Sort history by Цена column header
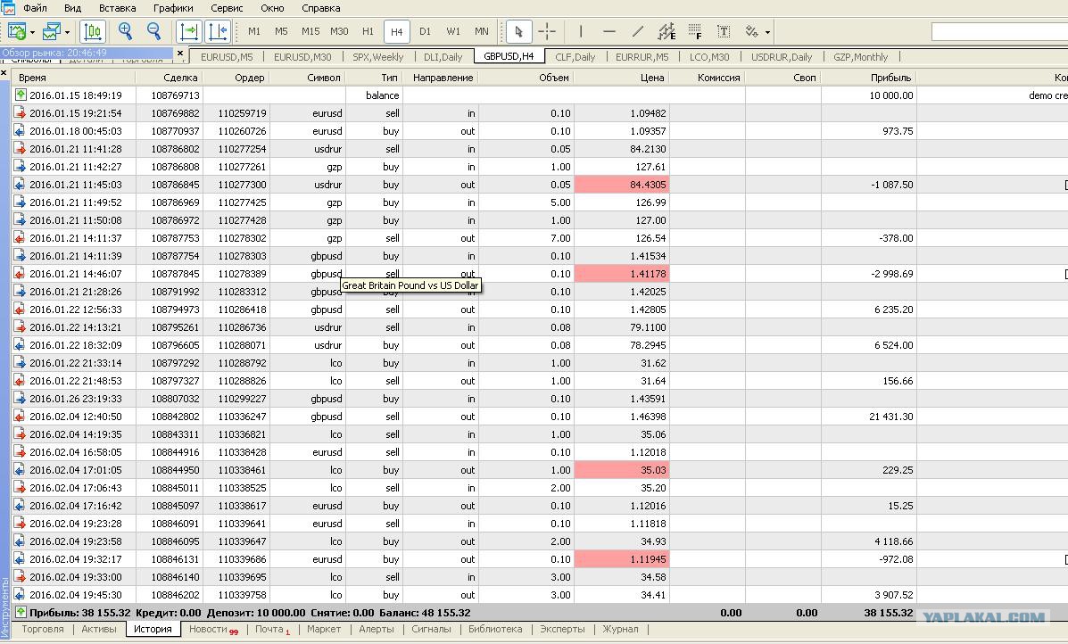Image resolution: width=1068 pixels, height=644 pixels. point(622,78)
